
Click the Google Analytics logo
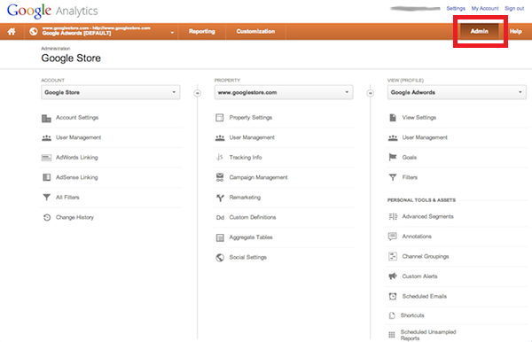pos(52,11)
